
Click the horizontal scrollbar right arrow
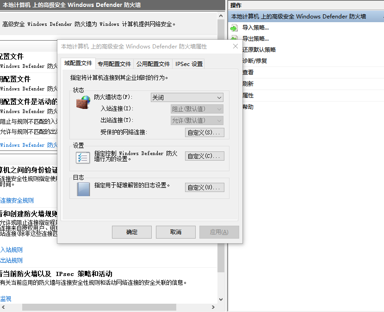[x=213, y=307]
